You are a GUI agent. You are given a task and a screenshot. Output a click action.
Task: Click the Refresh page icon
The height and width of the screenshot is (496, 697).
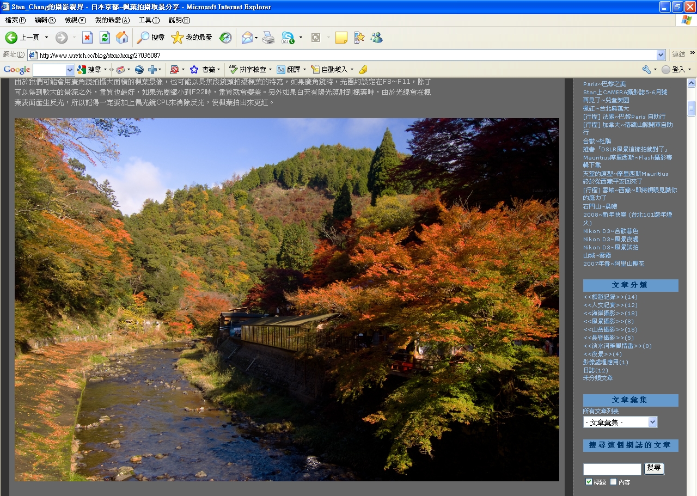coord(105,38)
